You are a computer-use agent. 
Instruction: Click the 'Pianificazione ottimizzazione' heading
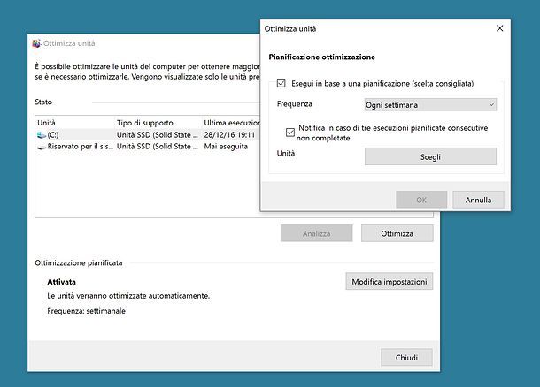point(321,57)
